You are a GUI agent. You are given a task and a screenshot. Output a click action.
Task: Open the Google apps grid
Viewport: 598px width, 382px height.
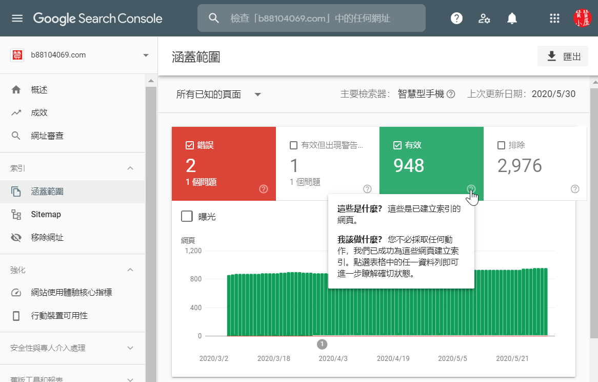click(x=554, y=18)
